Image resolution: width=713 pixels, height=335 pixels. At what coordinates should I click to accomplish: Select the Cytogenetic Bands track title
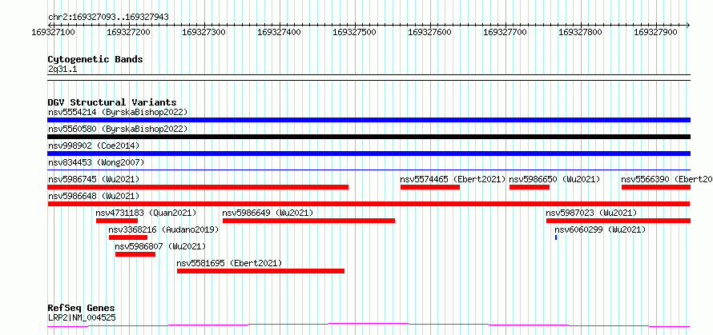(95, 59)
